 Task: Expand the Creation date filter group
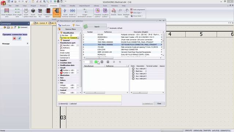[x=58, y=63]
